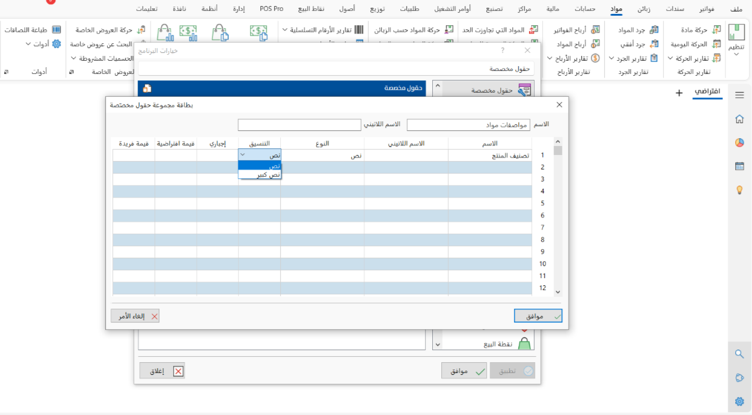Image resolution: width=752 pixels, height=415 pixels.
Task: Click إلغاء الأمر to cancel card
Action: pyautogui.click(x=135, y=316)
